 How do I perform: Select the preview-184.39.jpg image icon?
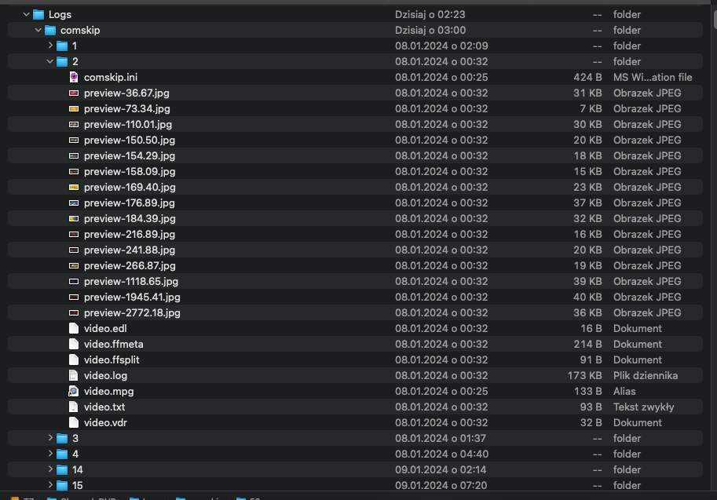coord(74,218)
